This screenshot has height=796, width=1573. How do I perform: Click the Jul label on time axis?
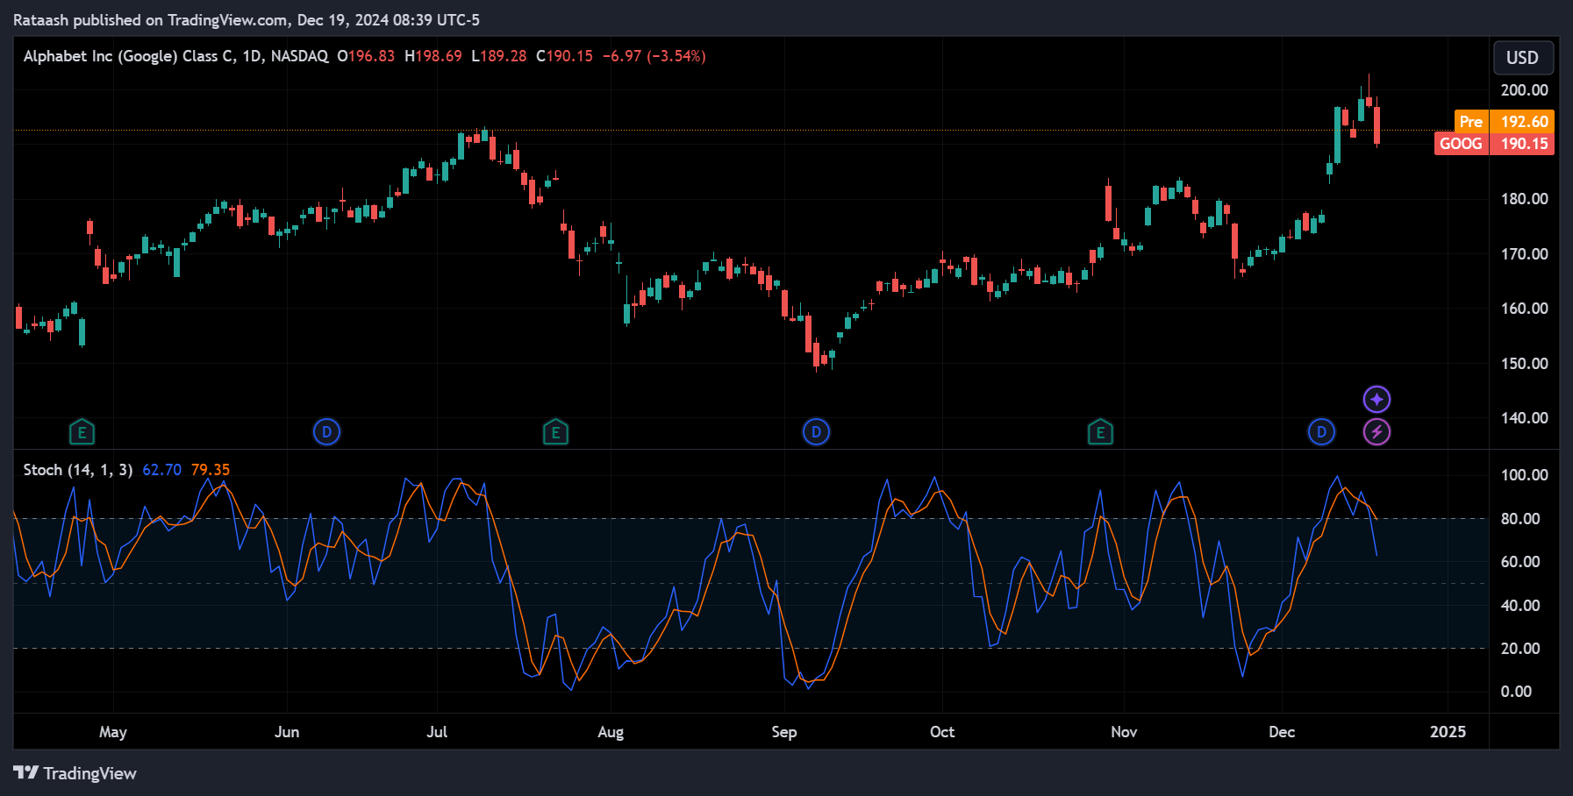(x=437, y=732)
